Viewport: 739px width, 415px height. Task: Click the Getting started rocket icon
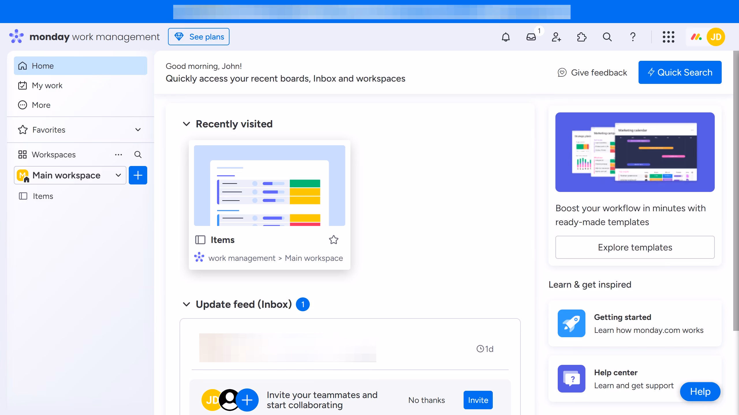click(x=571, y=323)
